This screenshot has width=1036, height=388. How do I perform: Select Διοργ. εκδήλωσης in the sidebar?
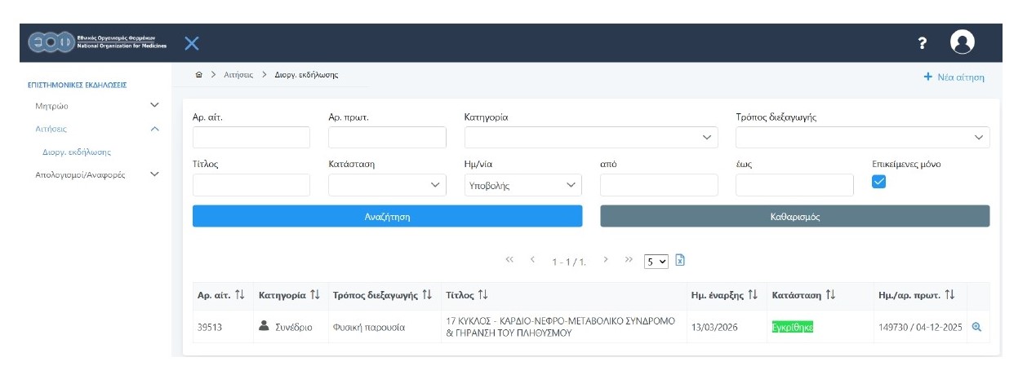point(77,152)
